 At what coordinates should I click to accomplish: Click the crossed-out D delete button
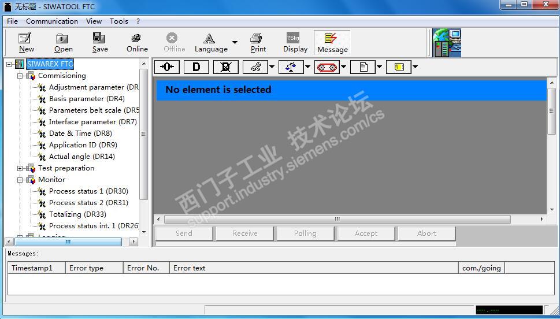pos(226,67)
